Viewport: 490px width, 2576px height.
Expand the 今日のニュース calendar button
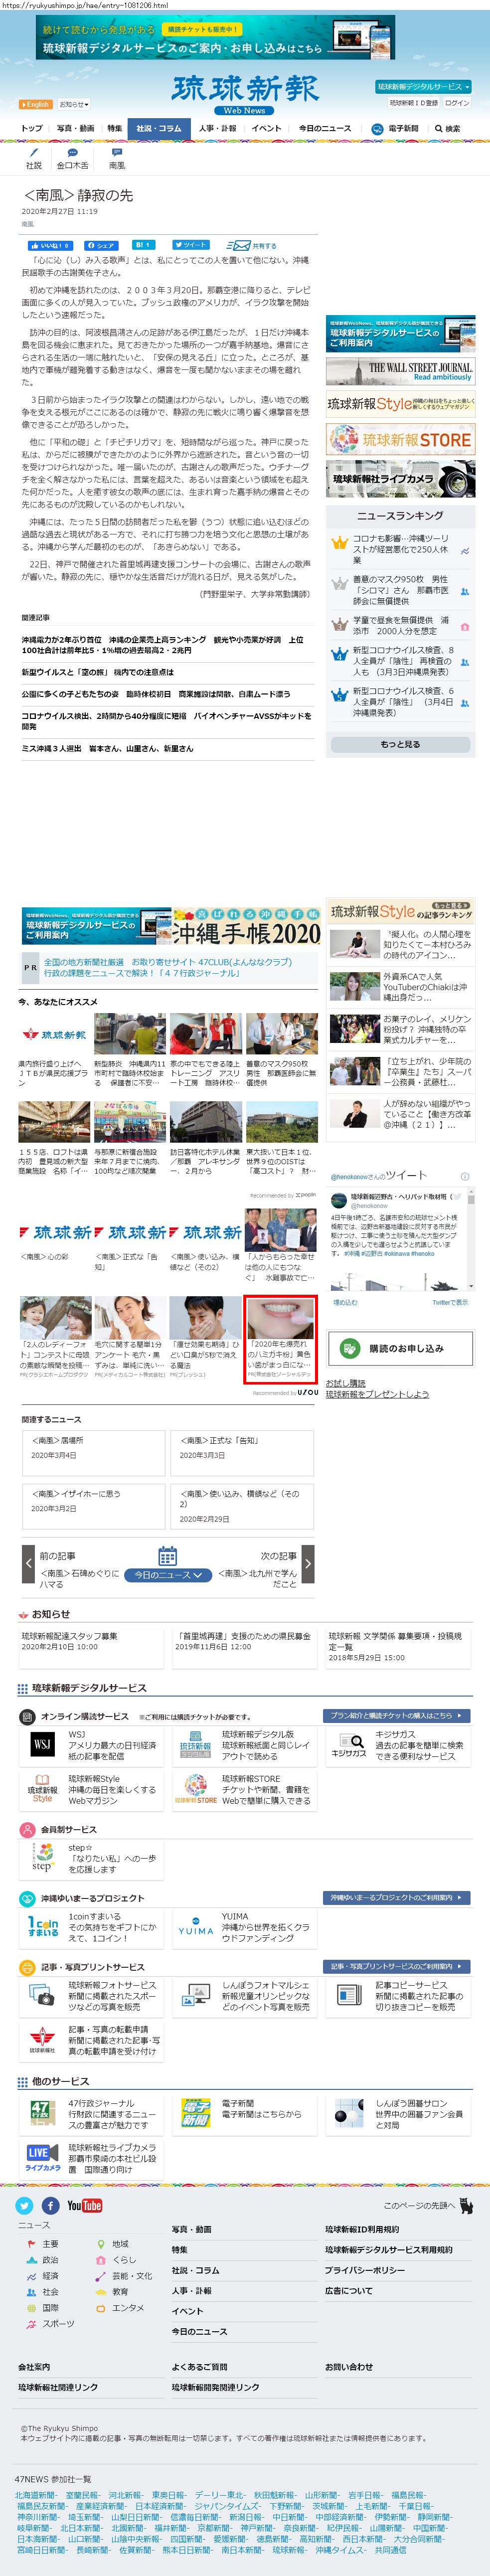click(168, 1575)
